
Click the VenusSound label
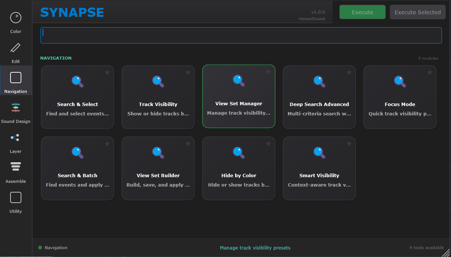click(312, 19)
